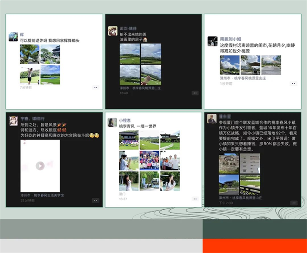Open the 辉 username link
This screenshot has width=307, height=253.
pos(22,35)
